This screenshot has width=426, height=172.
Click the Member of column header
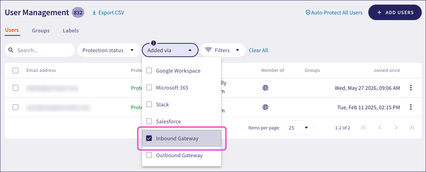click(272, 70)
